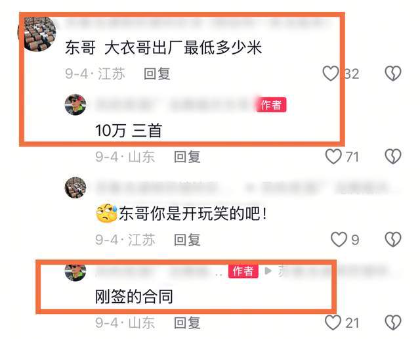This screenshot has width=420, height=339.
Task: Tap the reply-to arrow beside the author badge
Action: coord(268,271)
